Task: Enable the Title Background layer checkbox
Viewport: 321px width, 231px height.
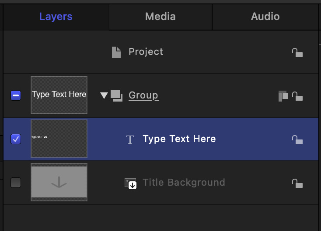Action: click(16, 183)
